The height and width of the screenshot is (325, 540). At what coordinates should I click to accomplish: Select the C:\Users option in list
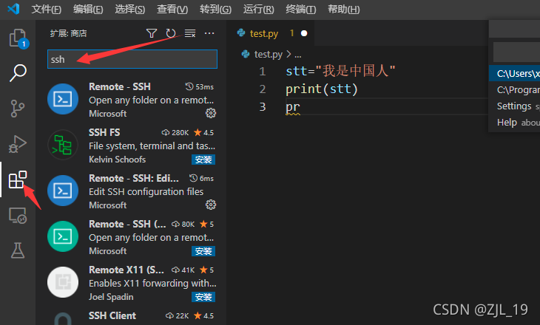(515, 73)
